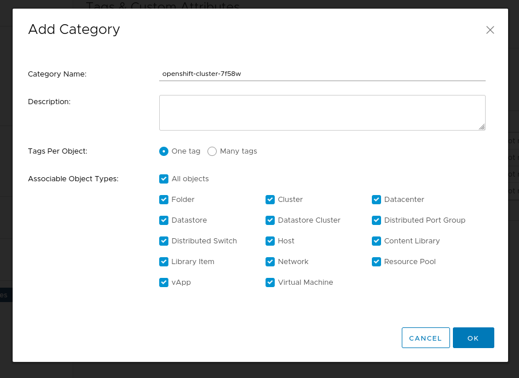Select the One tag radio option
Viewport: 519px width, 378px height.
click(164, 151)
